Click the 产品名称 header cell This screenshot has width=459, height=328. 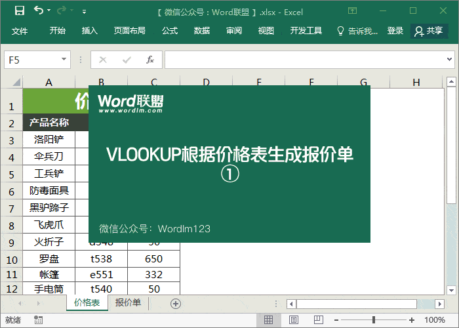click(x=49, y=123)
